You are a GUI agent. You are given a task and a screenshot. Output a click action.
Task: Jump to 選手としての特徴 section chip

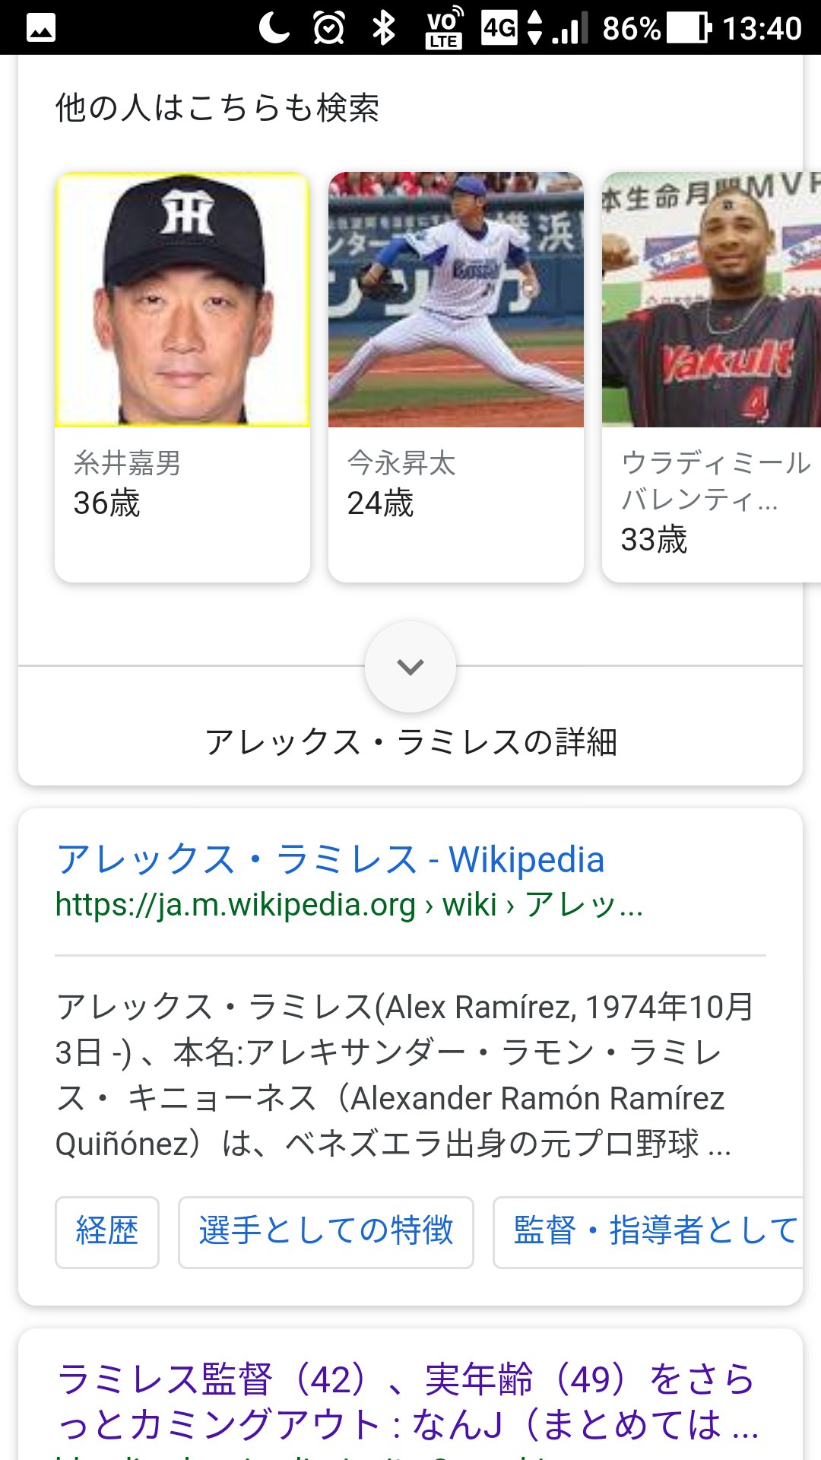coord(326,1232)
